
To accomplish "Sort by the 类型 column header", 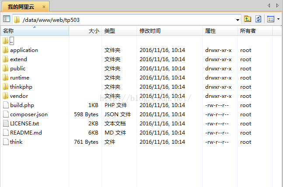I will 119,31.
